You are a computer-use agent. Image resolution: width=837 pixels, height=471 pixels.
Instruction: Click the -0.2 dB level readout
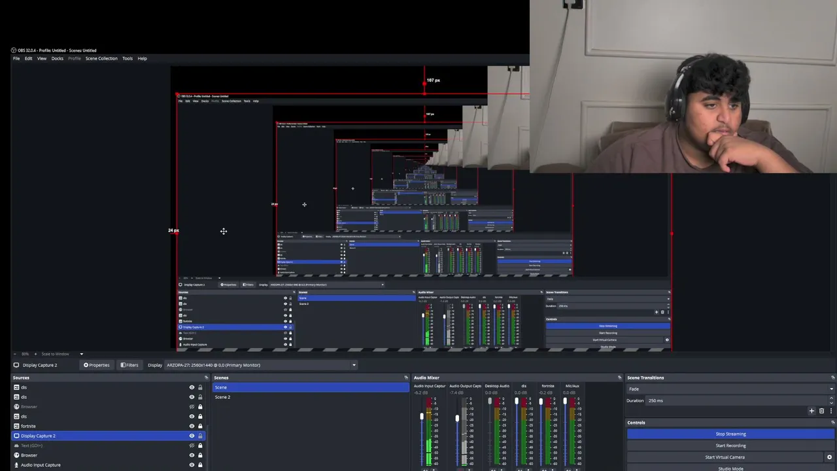[545, 392]
